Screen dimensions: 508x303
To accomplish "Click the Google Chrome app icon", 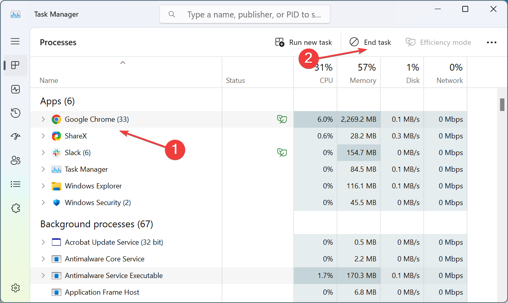I will [56, 119].
